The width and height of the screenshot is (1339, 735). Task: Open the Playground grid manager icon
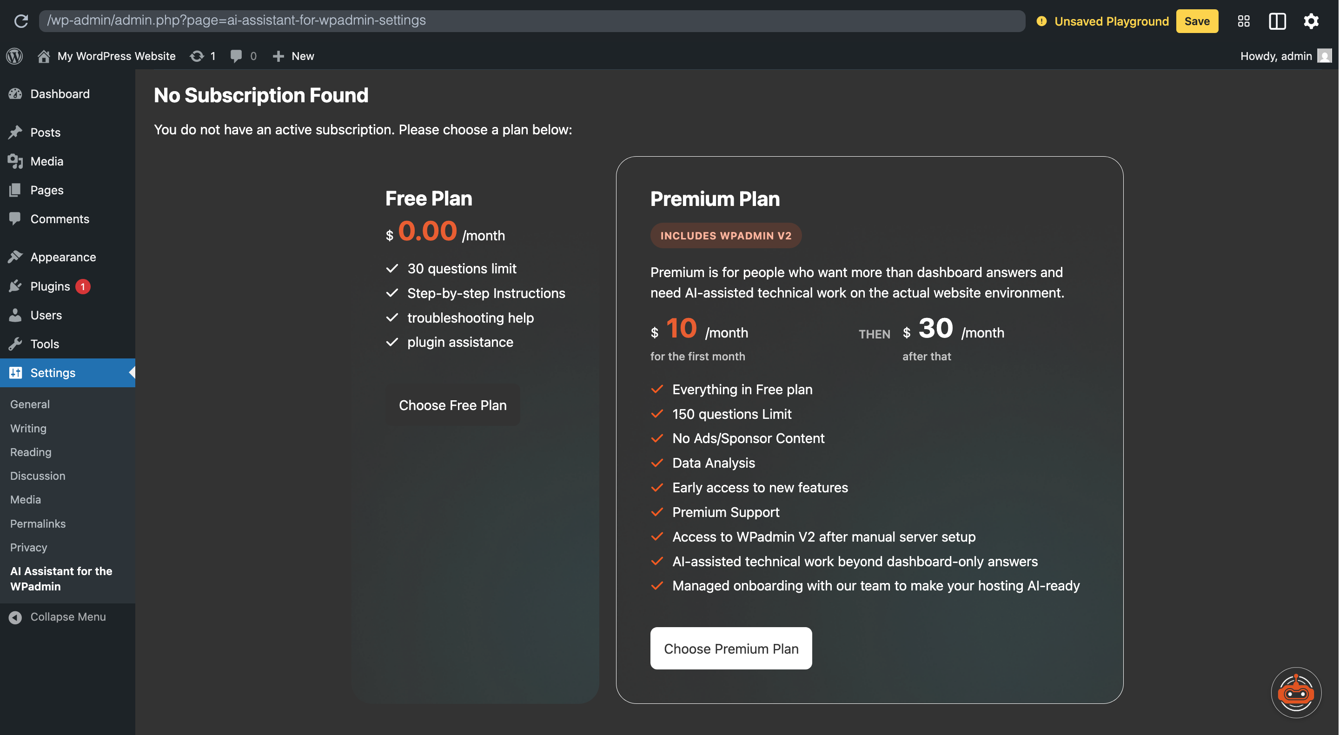click(1243, 21)
